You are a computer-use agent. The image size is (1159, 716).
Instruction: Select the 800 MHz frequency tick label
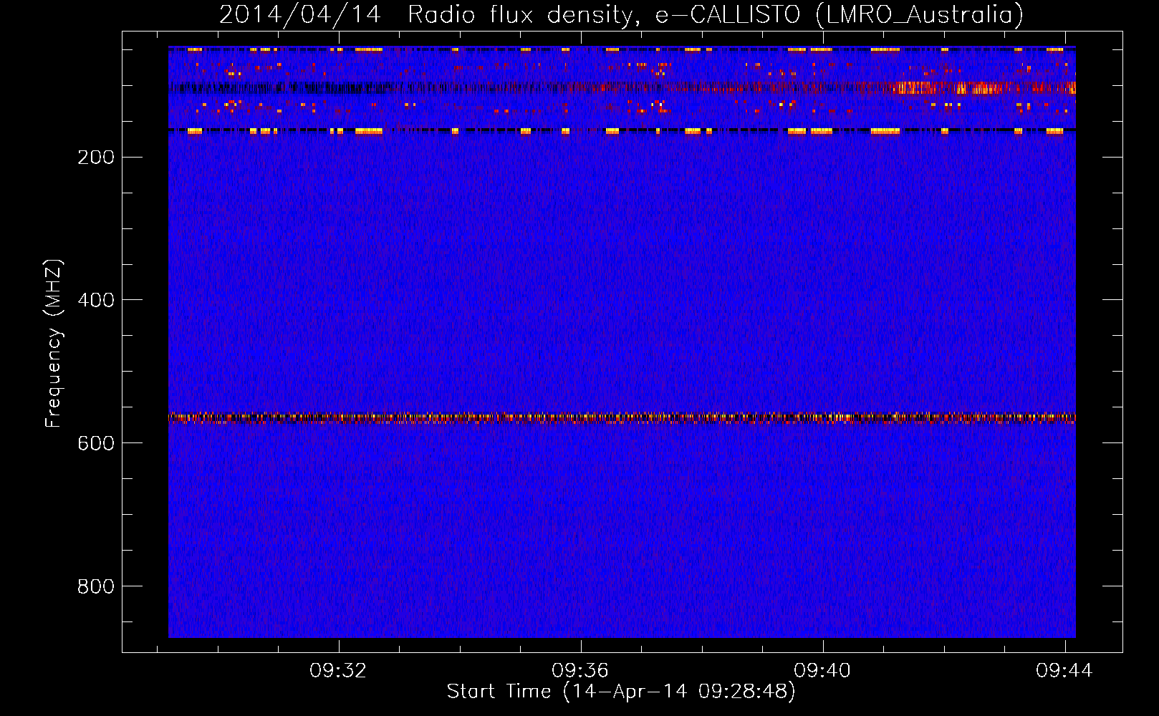[96, 586]
